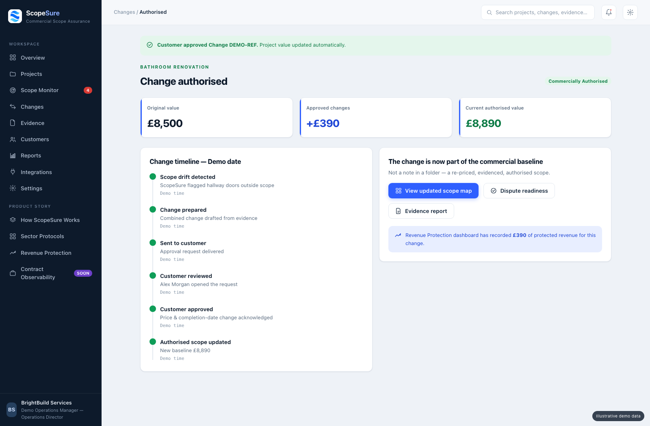
Task: Click the trend icon in the revenue note
Action: [398, 235]
